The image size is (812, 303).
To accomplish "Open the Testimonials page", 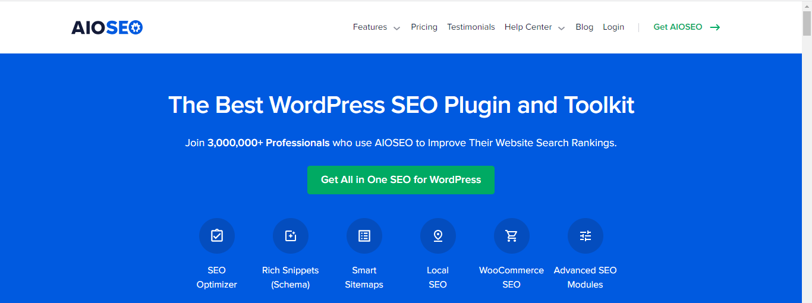I will 471,27.
